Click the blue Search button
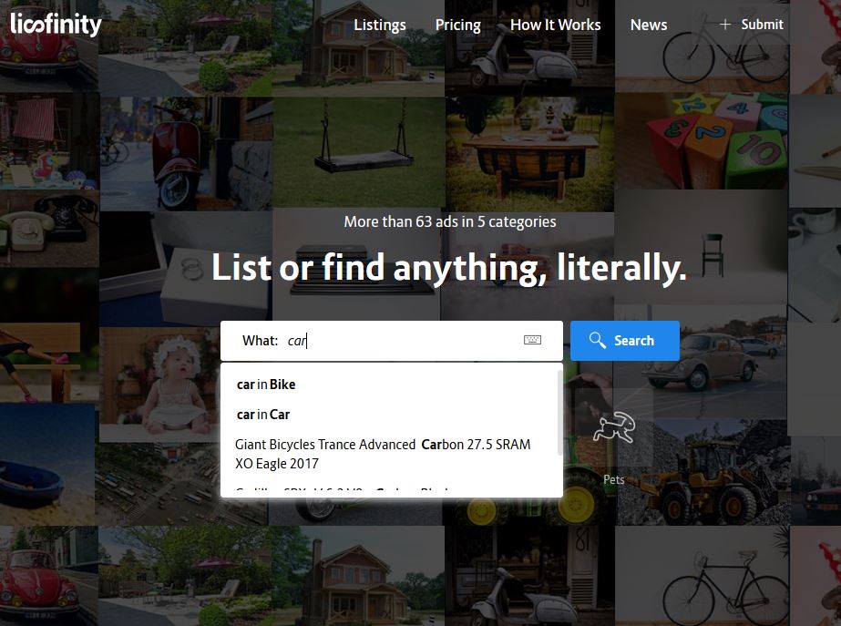The width and height of the screenshot is (841, 626). coord(624,341)
